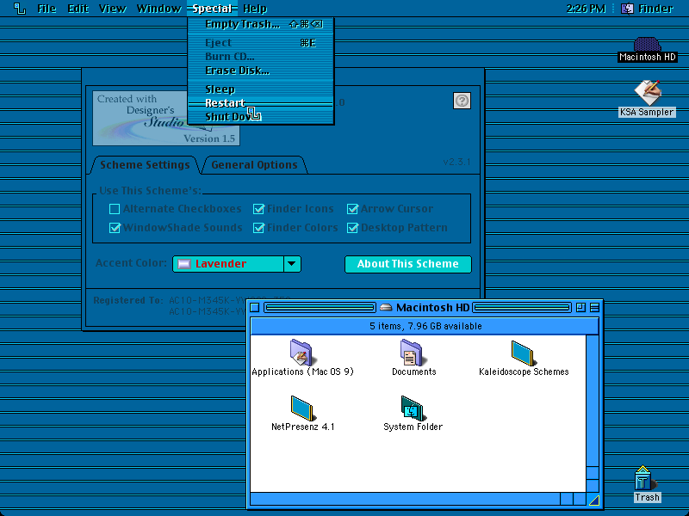Select the System Folder icon
Screen dimensions: 689x516
(x=413, y=408)
